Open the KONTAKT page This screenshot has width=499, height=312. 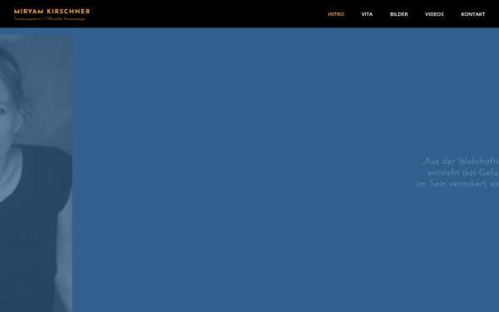473,14
